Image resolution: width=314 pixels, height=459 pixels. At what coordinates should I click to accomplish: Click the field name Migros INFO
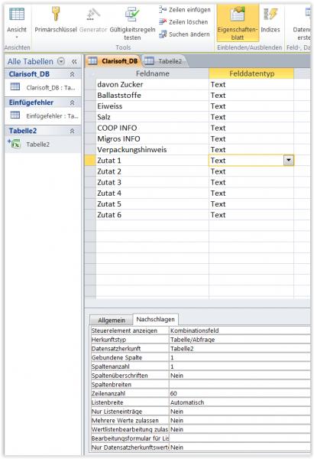(118, 138)
